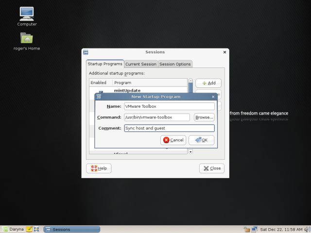
Task: Click the package tray icon near clock
Action: point(247,230)
